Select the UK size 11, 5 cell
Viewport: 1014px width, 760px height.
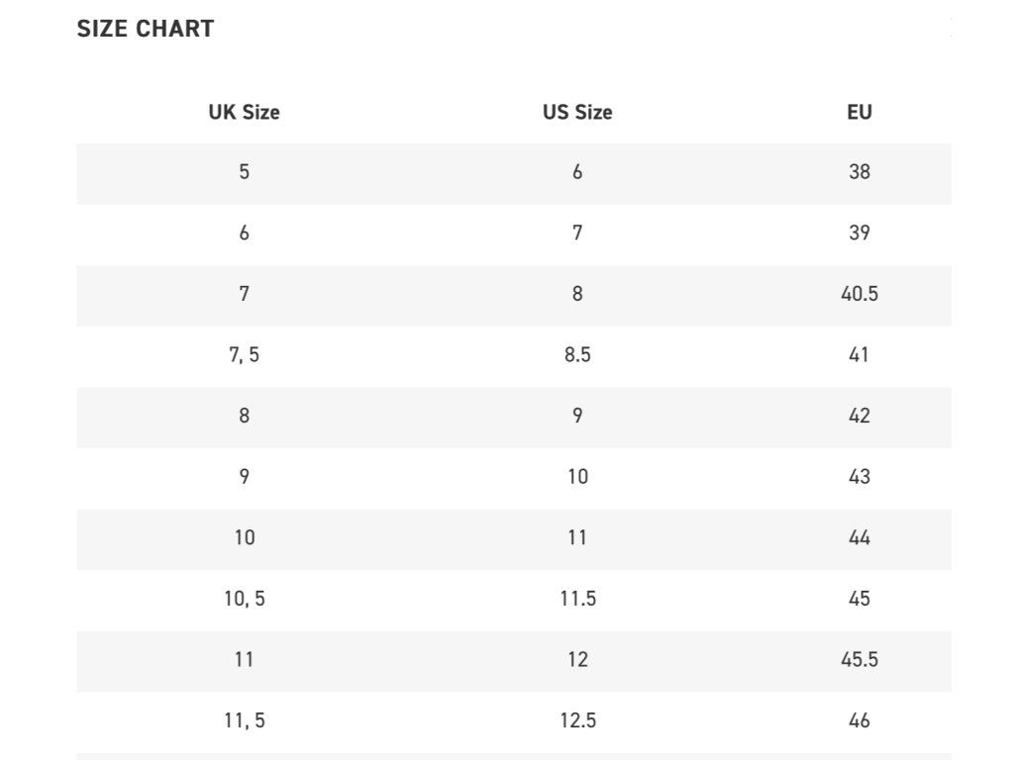(x=244, y=720)
